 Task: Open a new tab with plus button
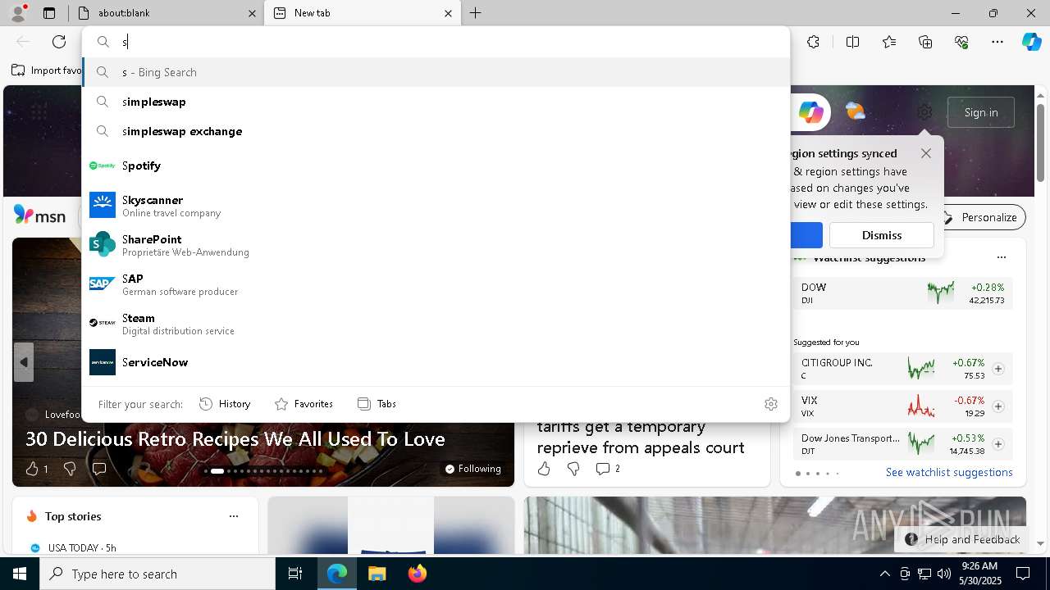coord(476,13)
